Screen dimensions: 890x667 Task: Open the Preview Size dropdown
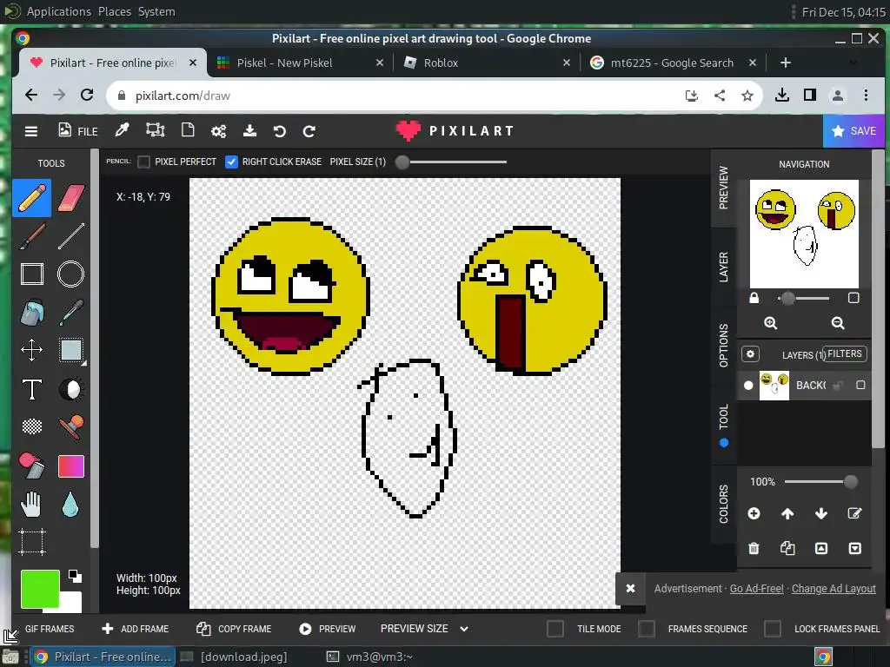click(x=424, y=629)
